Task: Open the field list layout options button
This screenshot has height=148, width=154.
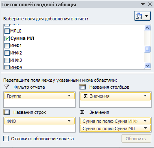Action: pos(142,16)
